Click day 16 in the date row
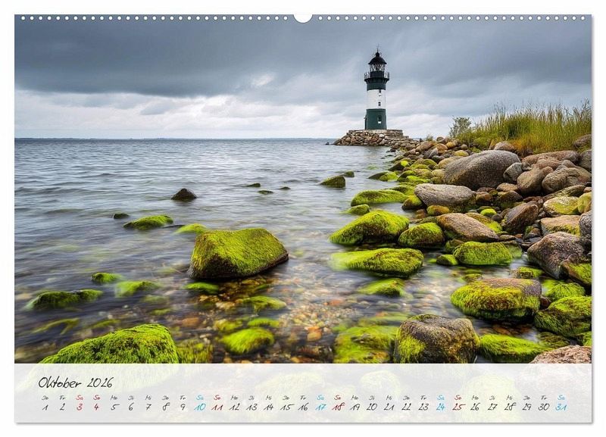Screen dimensions: 606x437 [303, 407]
